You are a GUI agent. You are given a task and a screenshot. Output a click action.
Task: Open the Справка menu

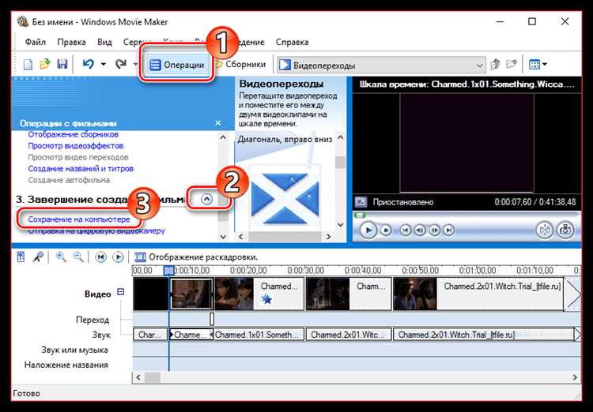pyautogui.click(x=292, y=42)
